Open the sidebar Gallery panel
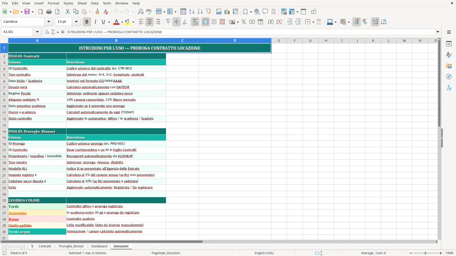 (449, 66)
